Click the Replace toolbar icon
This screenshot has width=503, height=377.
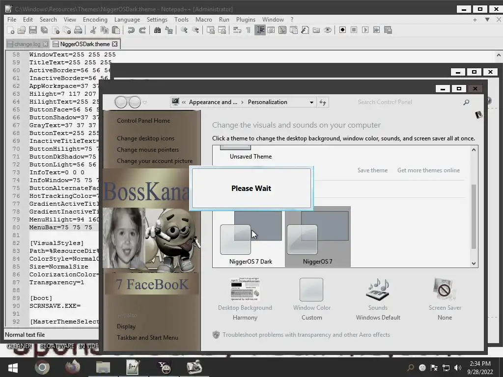pyautogui.click(x=169, y=30)
